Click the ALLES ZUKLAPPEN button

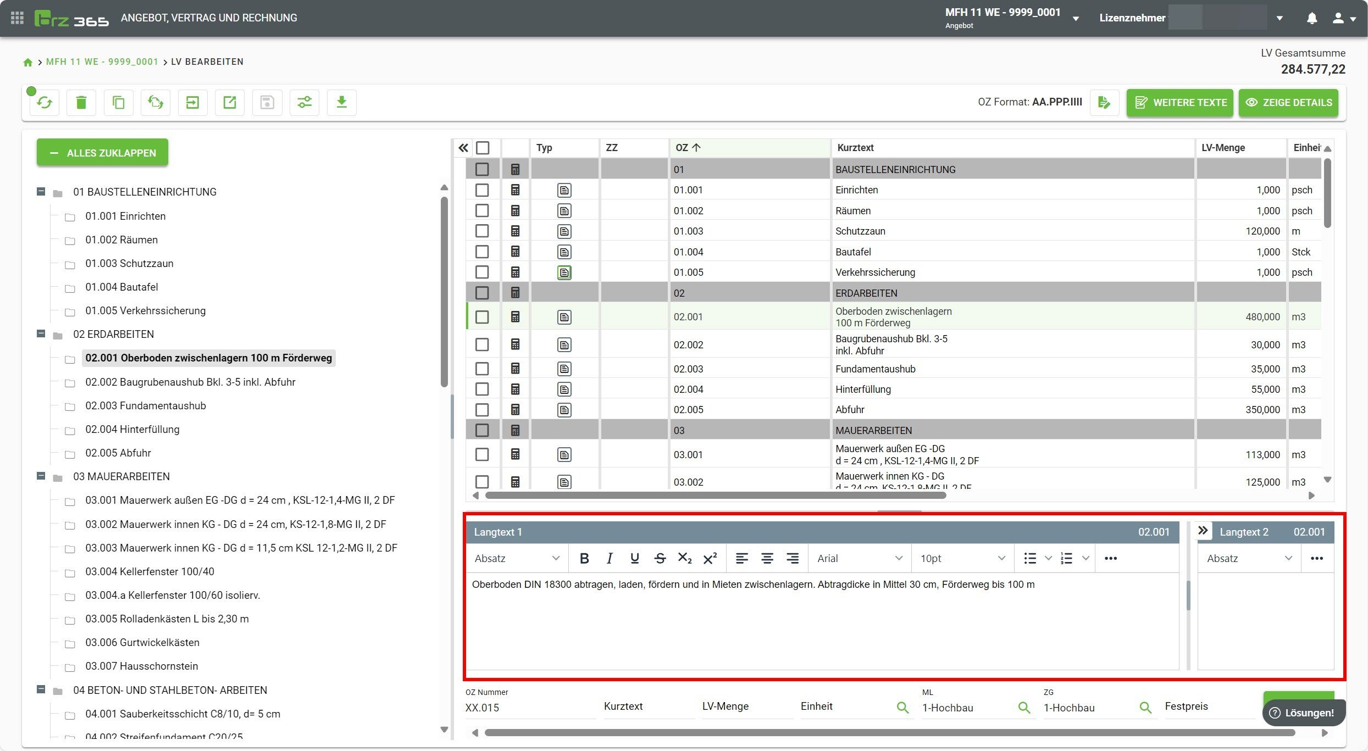point(103,153)
